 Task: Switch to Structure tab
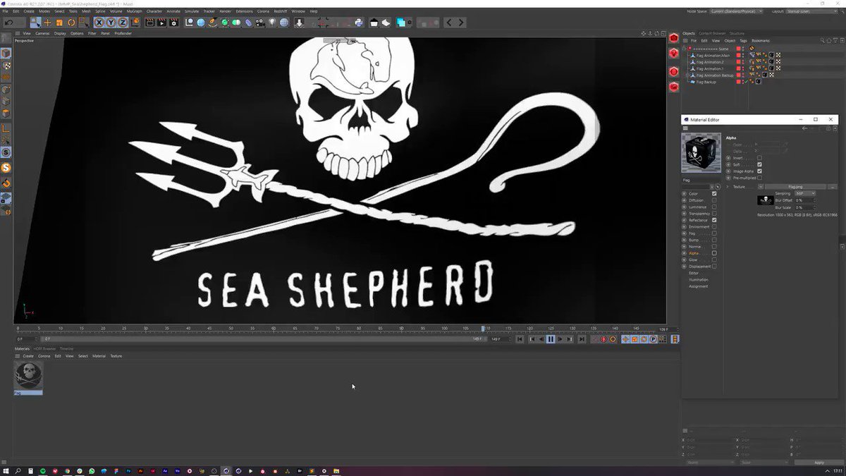[737, 33]
